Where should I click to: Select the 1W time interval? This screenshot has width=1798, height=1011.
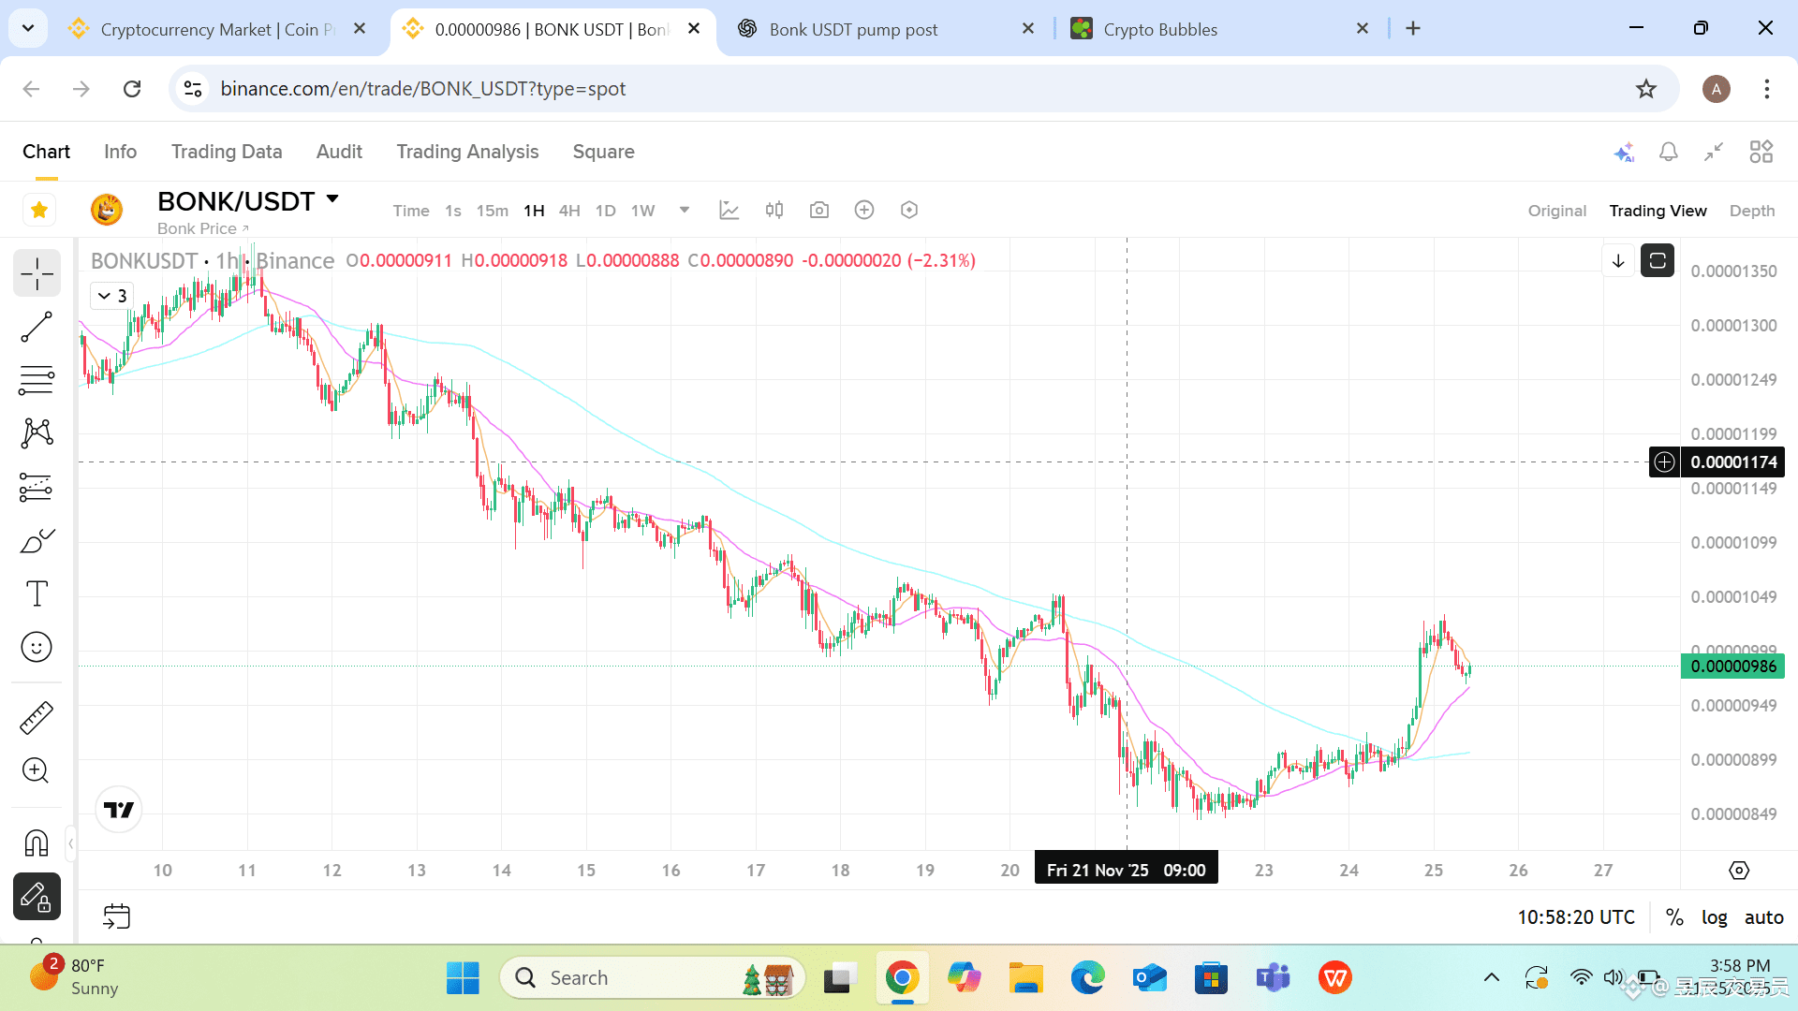coord(642,211)
